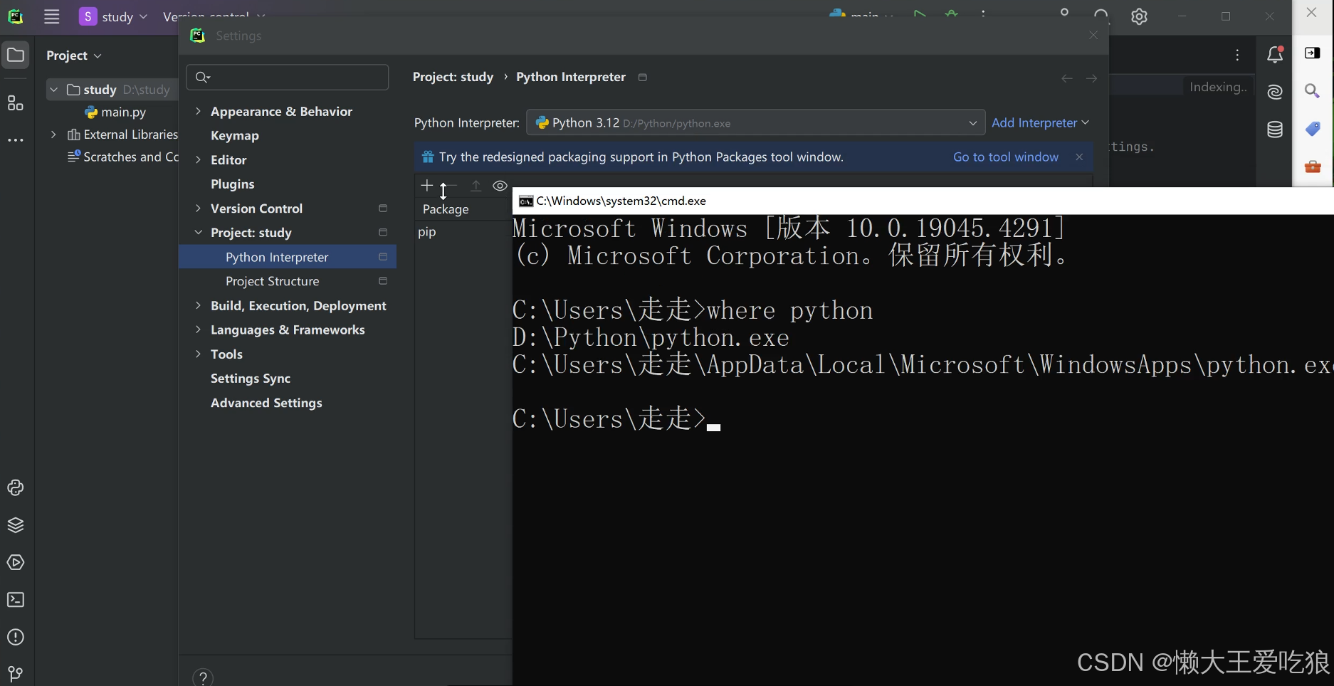The width and height of the screenshot is (1334, 686).
Task: Collapse the study folder in project tree
Action: tap(53, 90)
